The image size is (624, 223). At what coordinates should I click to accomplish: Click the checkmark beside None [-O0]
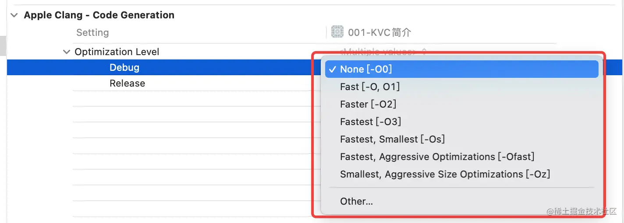(x=333, y=69)
